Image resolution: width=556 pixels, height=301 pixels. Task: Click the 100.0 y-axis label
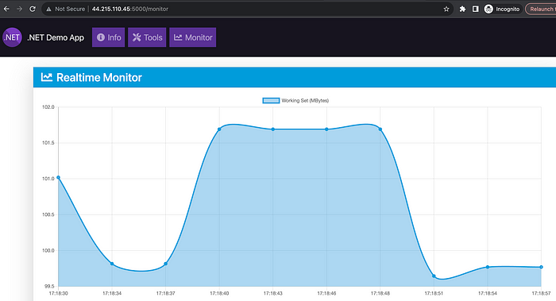click(48, 250)
